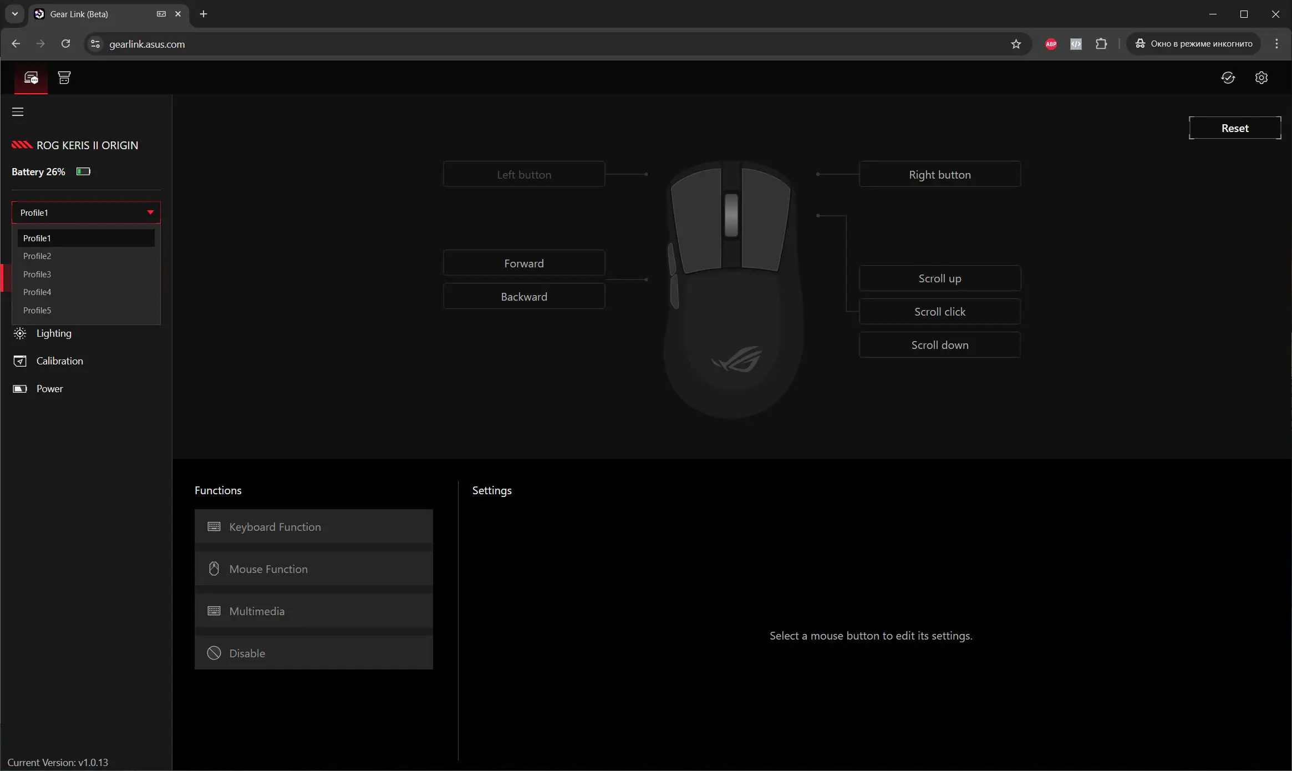Click the Scroll click button assignment

point(939,311)
